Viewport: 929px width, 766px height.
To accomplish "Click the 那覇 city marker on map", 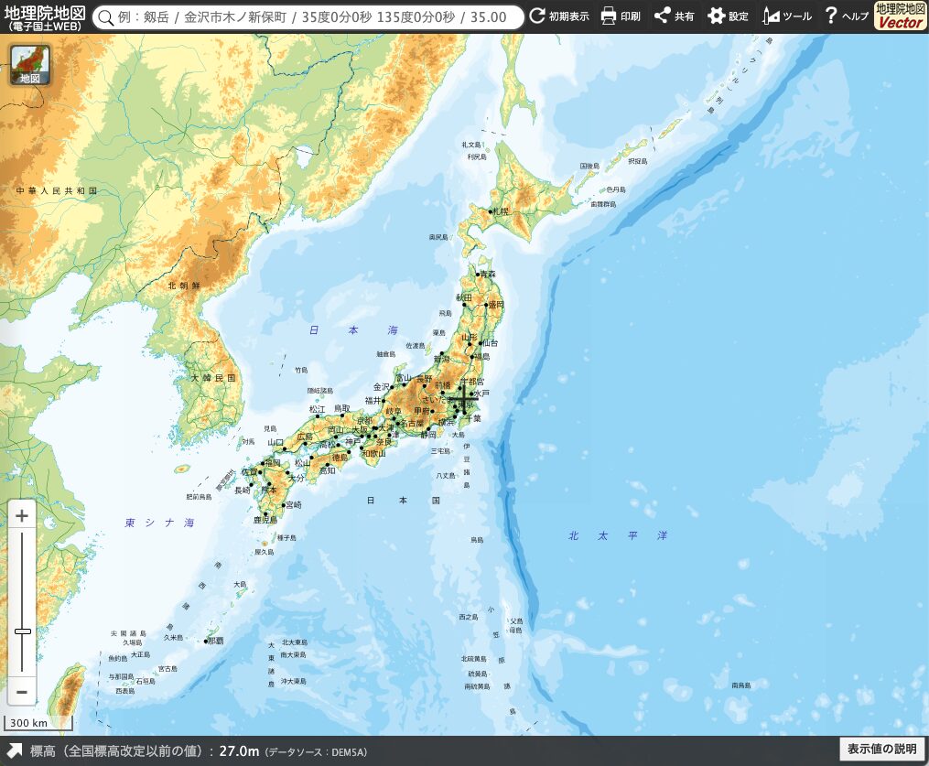I will click(208, 642).
